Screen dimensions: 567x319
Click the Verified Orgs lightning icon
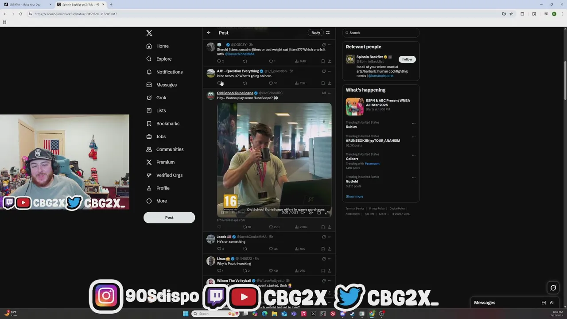point(149,175)
